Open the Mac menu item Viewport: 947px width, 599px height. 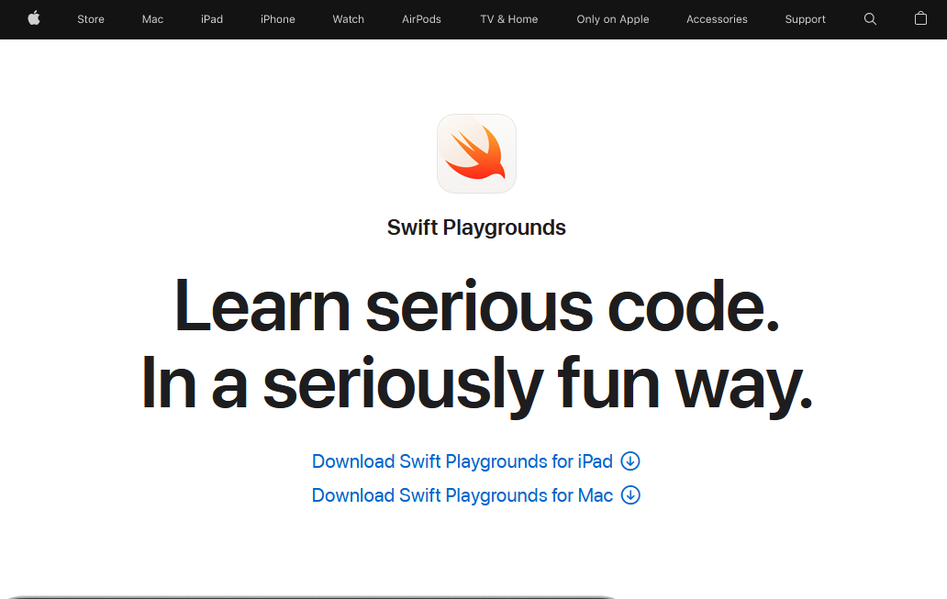pyautogui.click(x=153, y=19)
